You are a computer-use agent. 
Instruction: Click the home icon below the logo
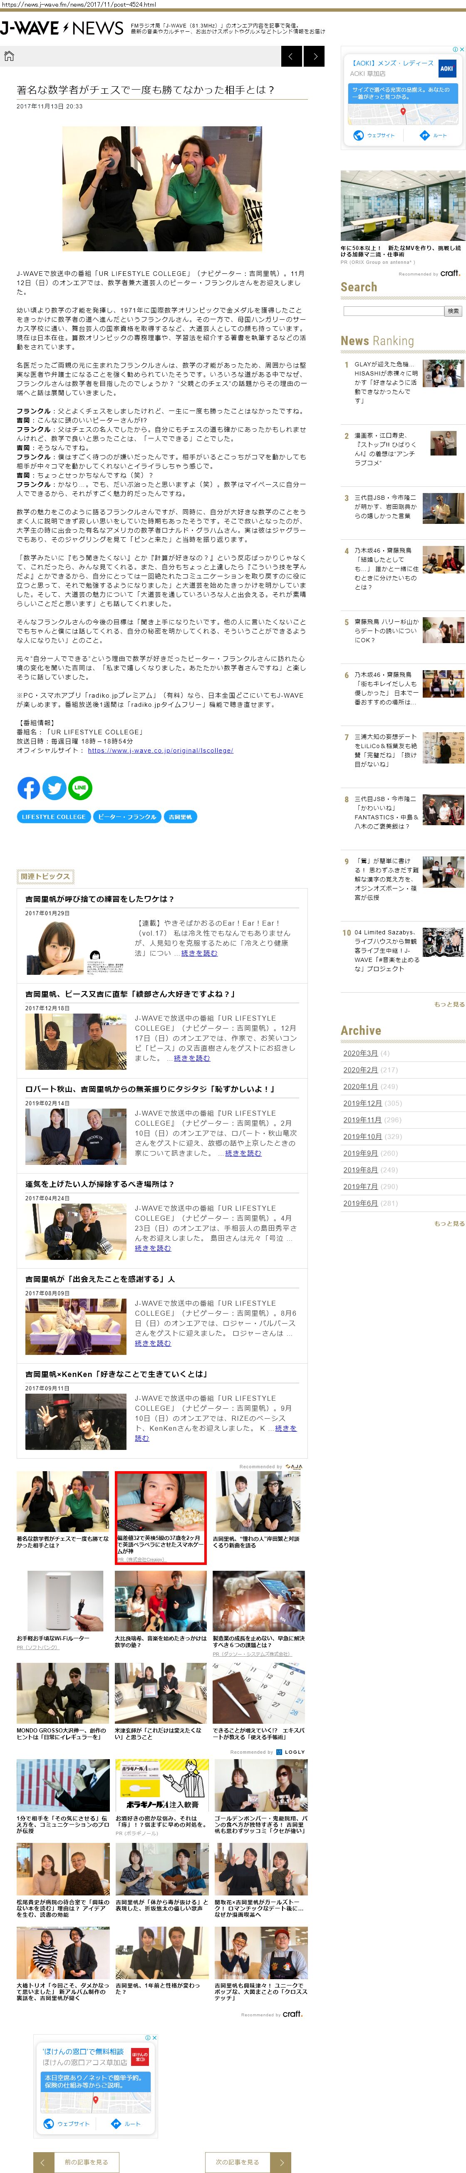[9, 57]
